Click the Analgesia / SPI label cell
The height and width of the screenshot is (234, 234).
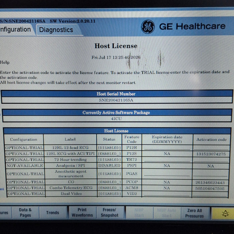[x=71, y=165]
